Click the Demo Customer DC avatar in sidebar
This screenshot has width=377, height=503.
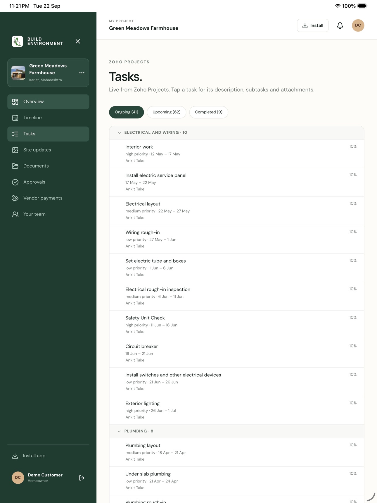(x=18, y=478)
